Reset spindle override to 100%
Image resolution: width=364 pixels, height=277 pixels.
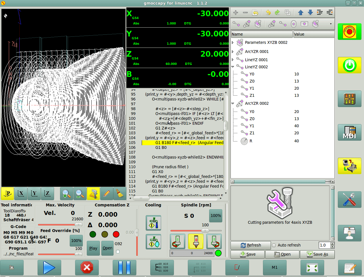tap(216, 216)
